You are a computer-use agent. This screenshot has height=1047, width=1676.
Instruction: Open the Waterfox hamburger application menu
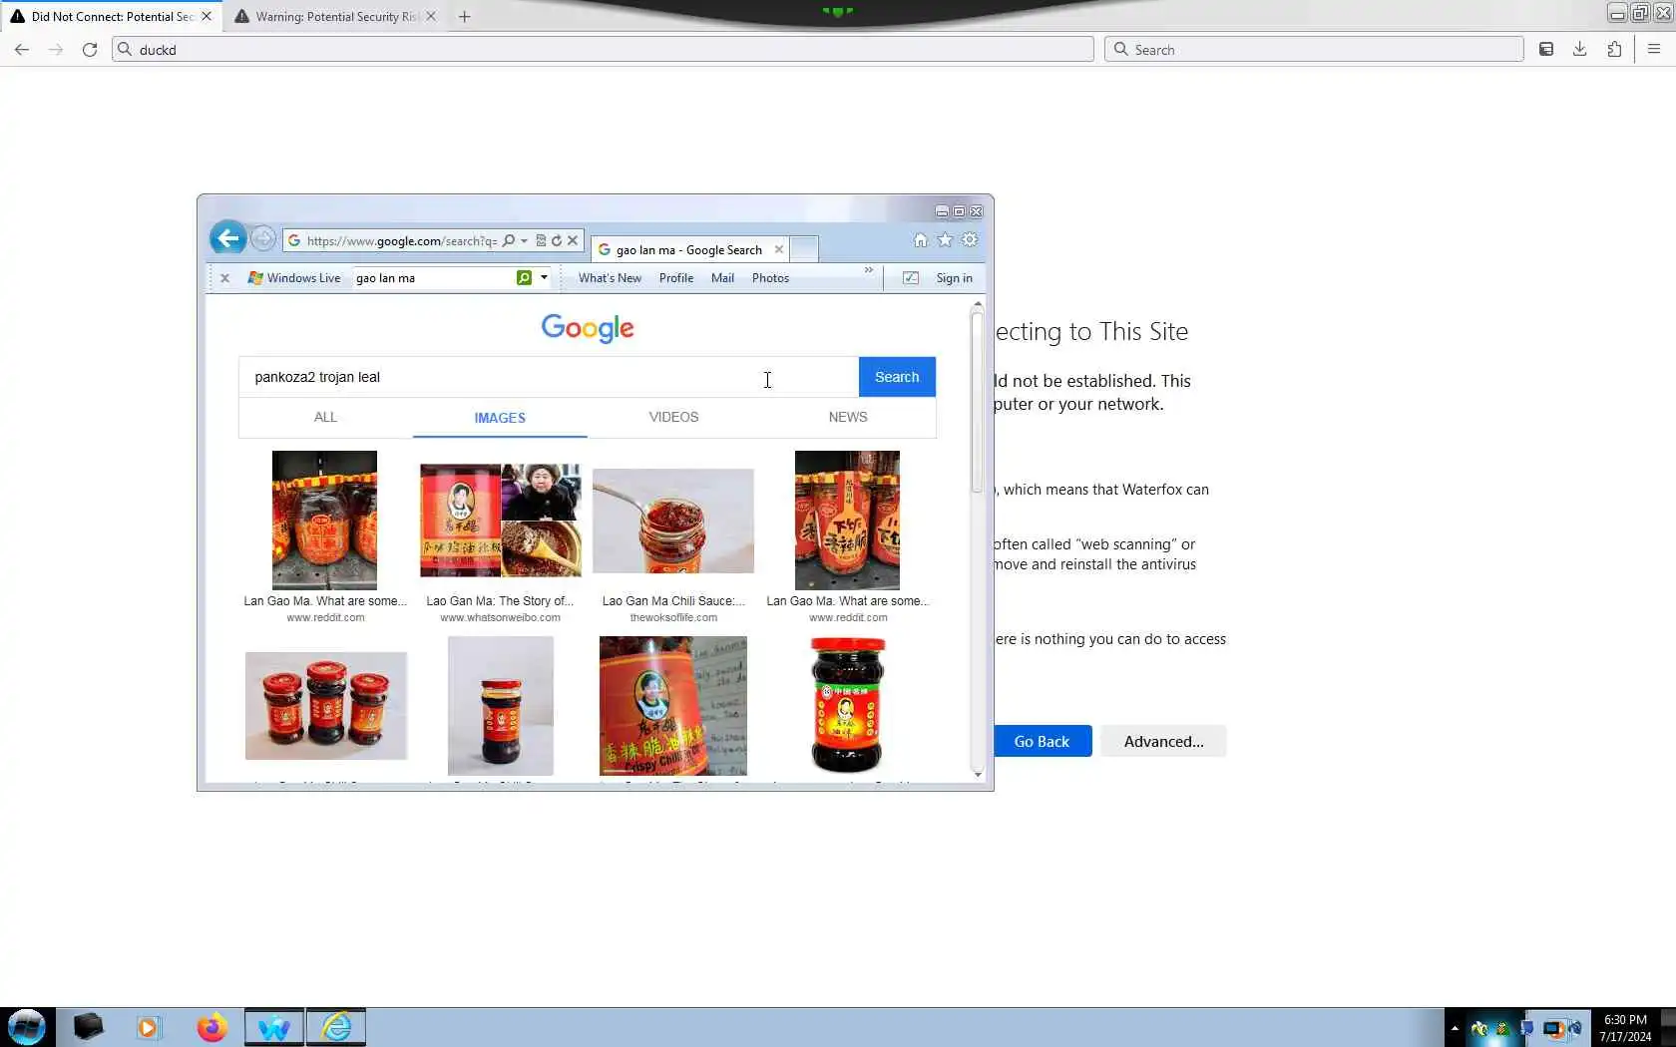[x=1654, y=49]
